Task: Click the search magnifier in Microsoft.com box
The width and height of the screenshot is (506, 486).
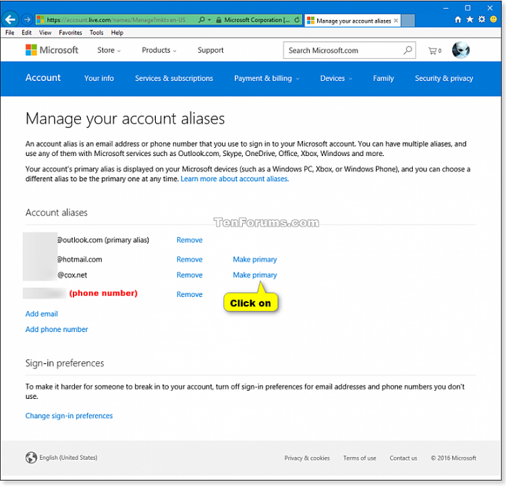Action: [x=407, y=50]
